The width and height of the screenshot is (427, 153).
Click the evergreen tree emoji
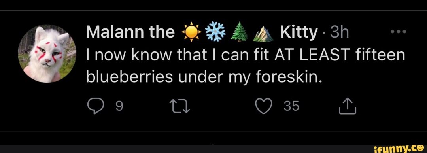(x=240, y=32)
